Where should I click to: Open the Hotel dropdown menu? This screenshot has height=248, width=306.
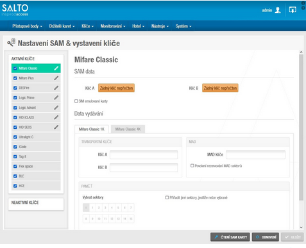click(138, 26)
